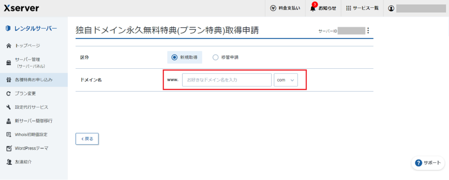Click the server icon for サーバー管理
Image resolution: width=449 pixels, height=180 pixels.
[9, 63]
